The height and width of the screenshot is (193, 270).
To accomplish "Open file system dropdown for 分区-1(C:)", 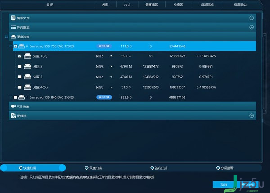I will coord(111,56).
